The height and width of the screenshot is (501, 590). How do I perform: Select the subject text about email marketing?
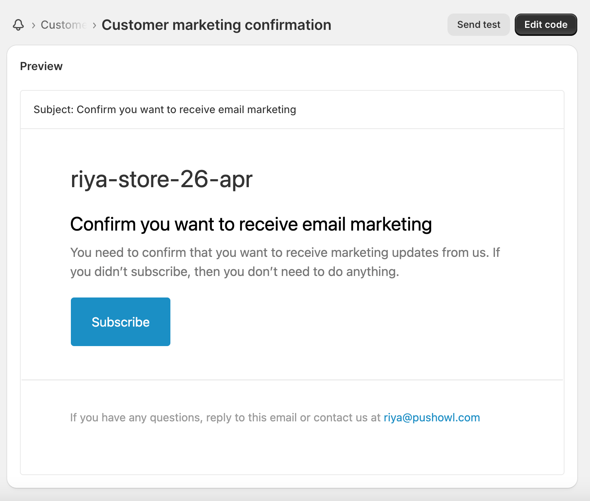point(186,110)
